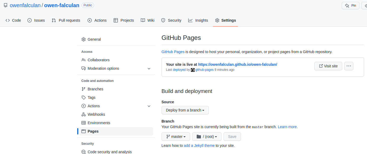Viewport: 367px width, 154px height.
Task: Click the repository icon beside owenfalculan
Action: [6, 5]
